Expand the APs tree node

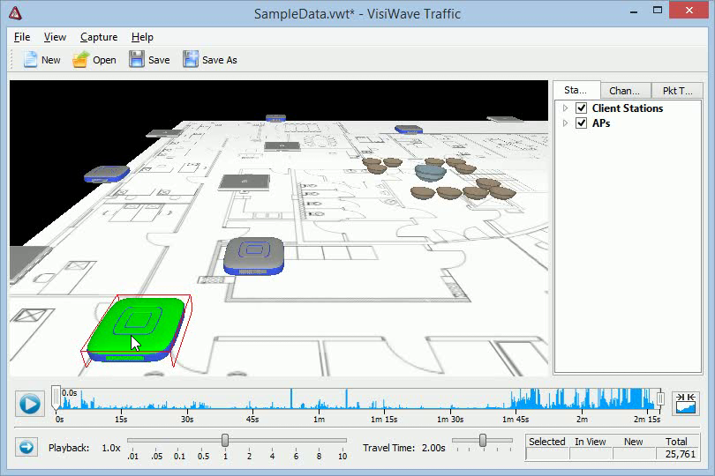(566, 123)
